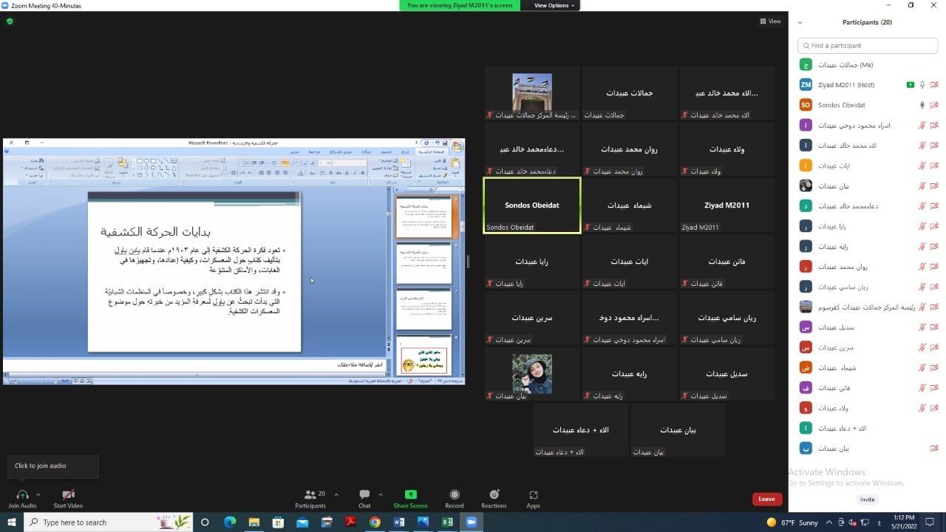Collapse the Participants panel chevron
946x532 pixels.
pyautogui.click(x=800, y=23)
